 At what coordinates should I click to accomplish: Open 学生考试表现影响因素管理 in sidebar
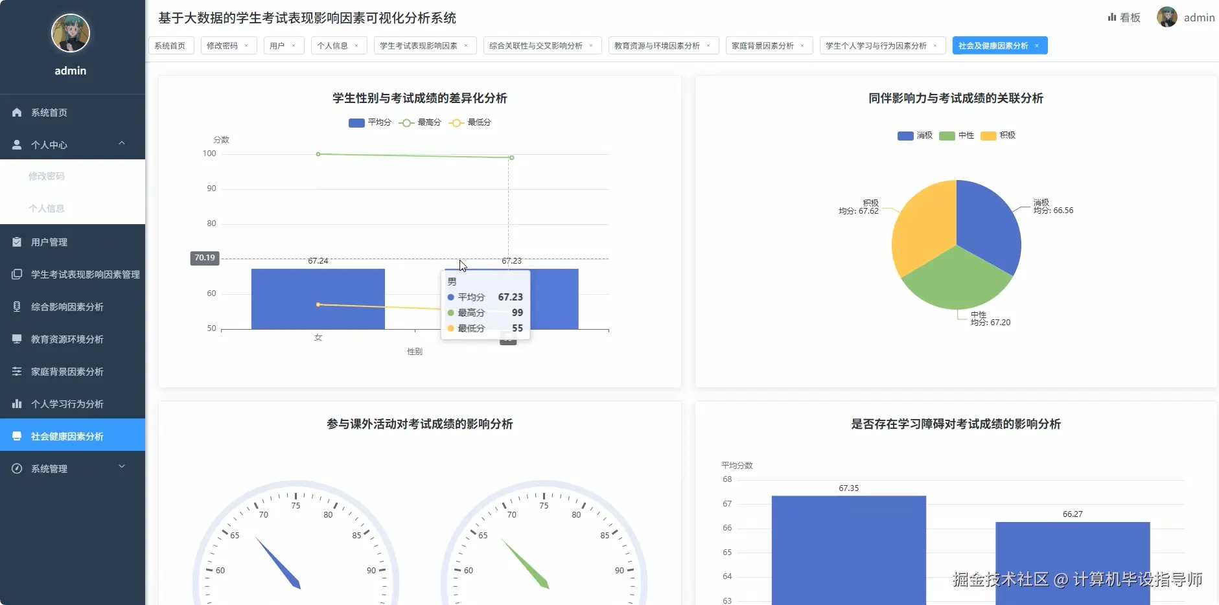73,275
